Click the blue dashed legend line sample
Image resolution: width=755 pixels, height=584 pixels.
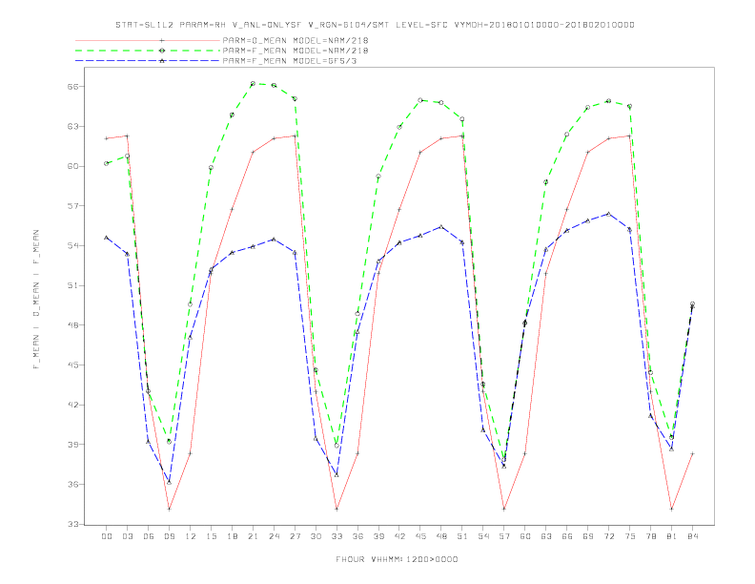tap(148, 61)
